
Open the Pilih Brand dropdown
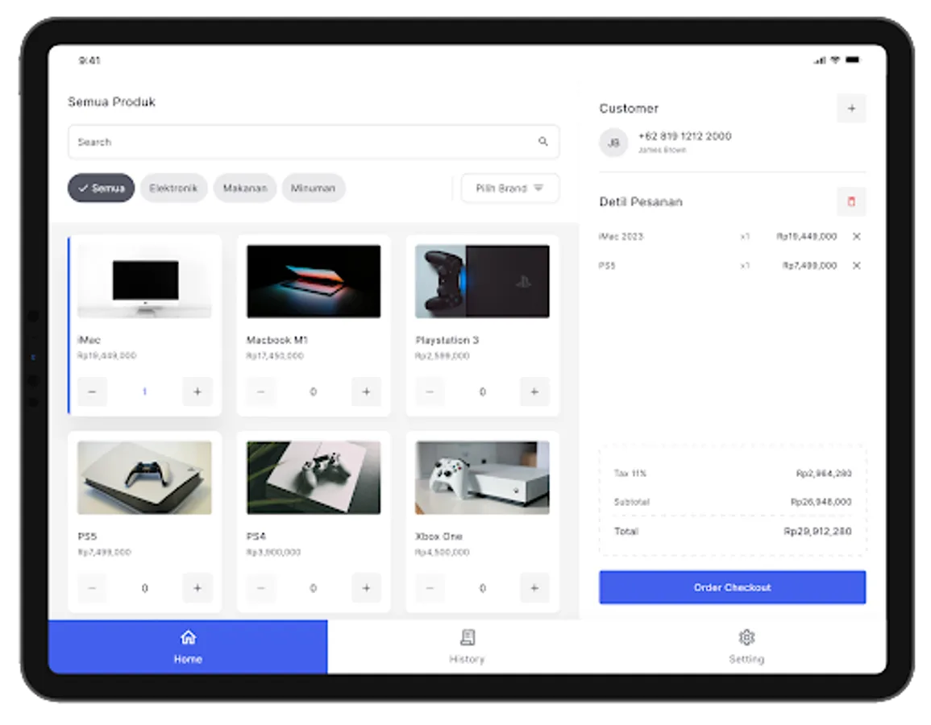(509, 188)
